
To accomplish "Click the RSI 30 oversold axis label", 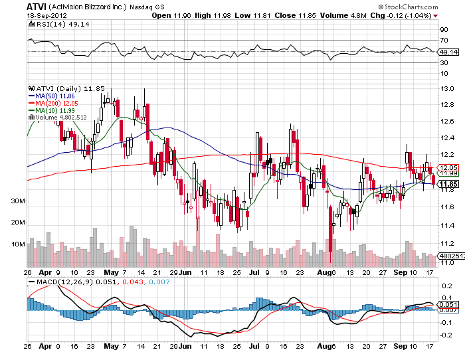I will point(444,63).
